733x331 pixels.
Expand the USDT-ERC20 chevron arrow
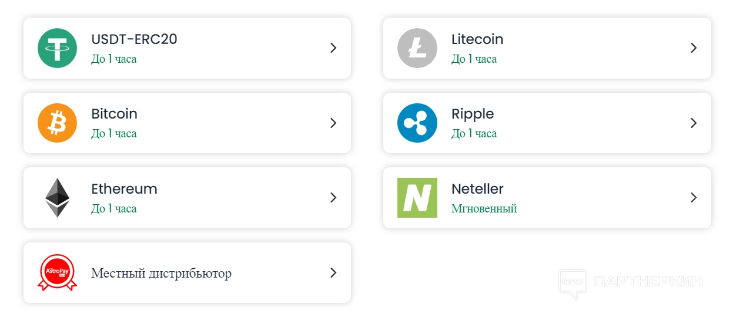[x=333, y=48]
